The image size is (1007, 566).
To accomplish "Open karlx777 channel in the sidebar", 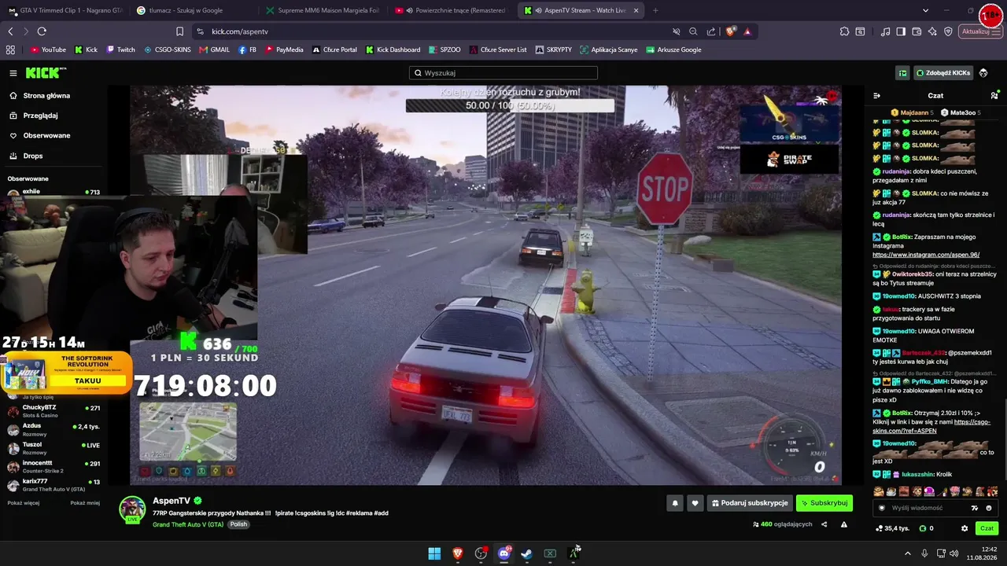I will [x=53, y=485].
